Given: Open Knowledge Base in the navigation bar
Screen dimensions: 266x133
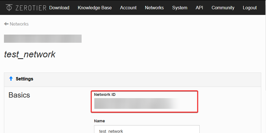Looking at the screenshot, I should pyautogui.click(x=95, y=8).
